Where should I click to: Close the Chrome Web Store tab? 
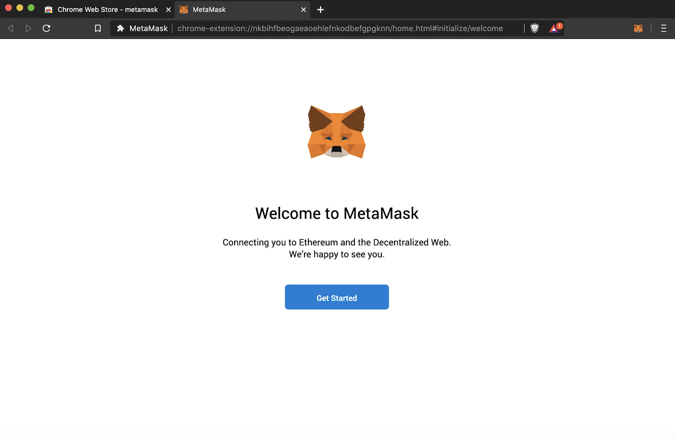168,9
